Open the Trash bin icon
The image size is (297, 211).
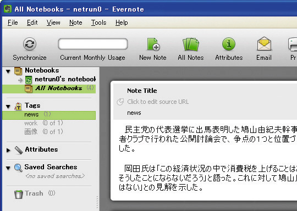click(19, 194)
